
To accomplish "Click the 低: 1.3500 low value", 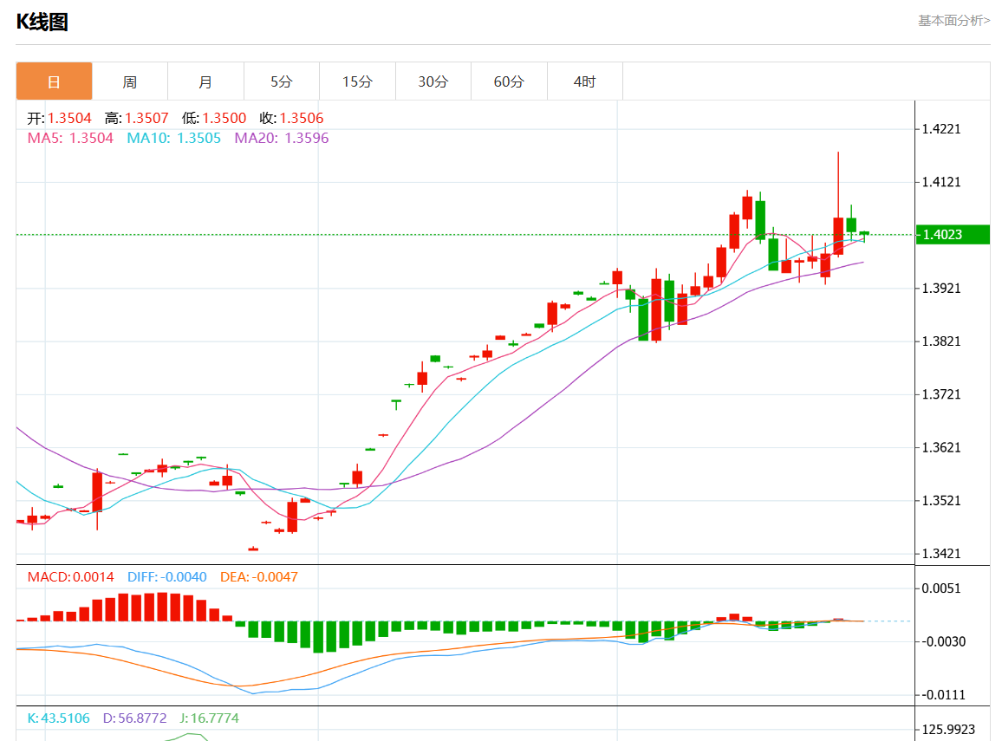I will (x=214, y=118).
